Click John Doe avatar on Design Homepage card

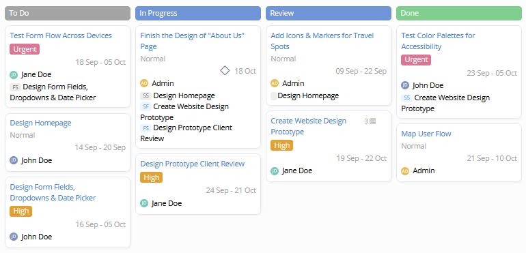14,160
